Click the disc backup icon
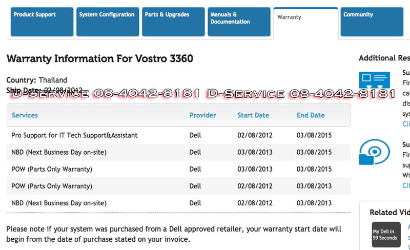The width and height of the screenshot is (410, 250). pyautogui.click(x=374, y=153)
